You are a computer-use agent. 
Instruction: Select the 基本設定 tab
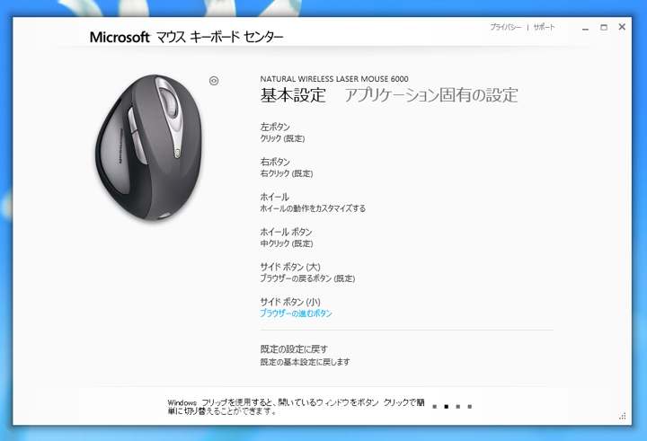point(293,95)
